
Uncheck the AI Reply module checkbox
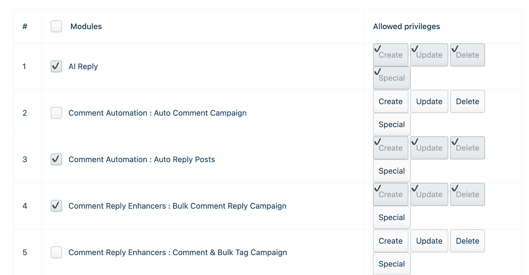[56, 66]
